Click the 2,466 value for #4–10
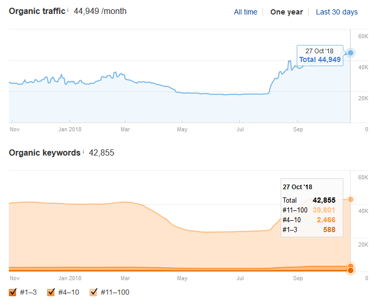The image size is (377, 305). [x=326, y=220]
